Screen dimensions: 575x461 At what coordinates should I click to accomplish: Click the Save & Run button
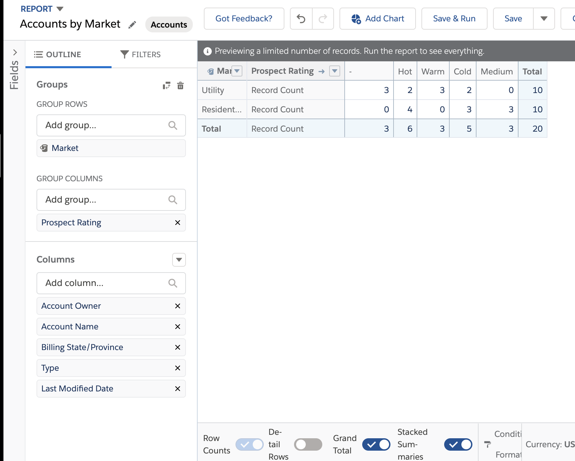coord(454,19)
